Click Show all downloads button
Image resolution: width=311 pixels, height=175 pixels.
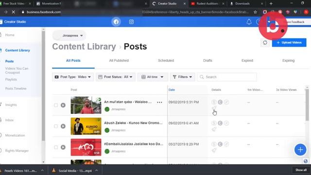coord(301,170)
